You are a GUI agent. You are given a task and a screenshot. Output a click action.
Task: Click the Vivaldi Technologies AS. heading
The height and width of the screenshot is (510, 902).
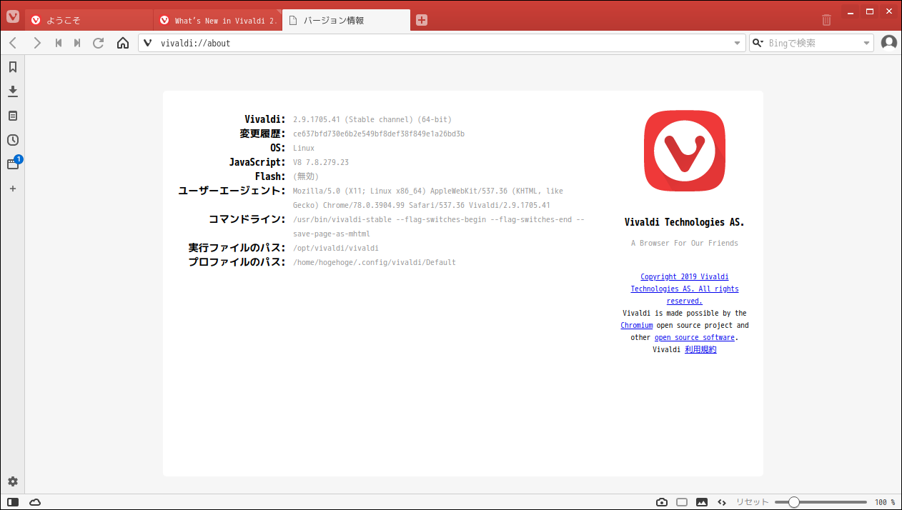685,222
